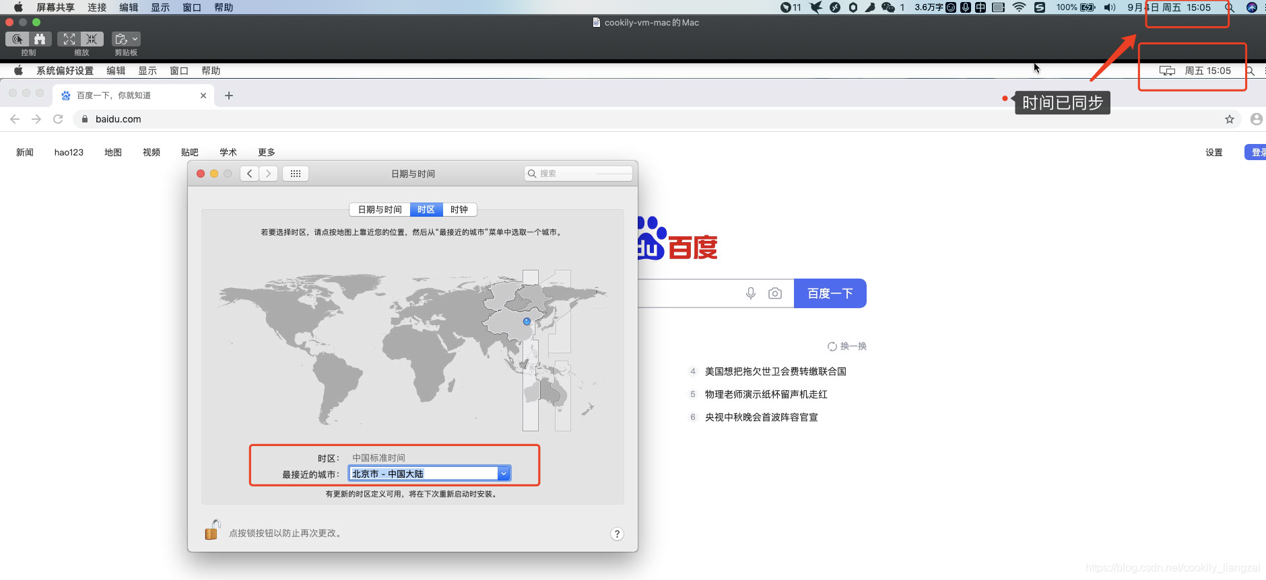The height and width of the screenshot is (580, 1266).
Task: Click the binoculars observe mode icon
Action: pyautogui.click(x=40, y=39)
